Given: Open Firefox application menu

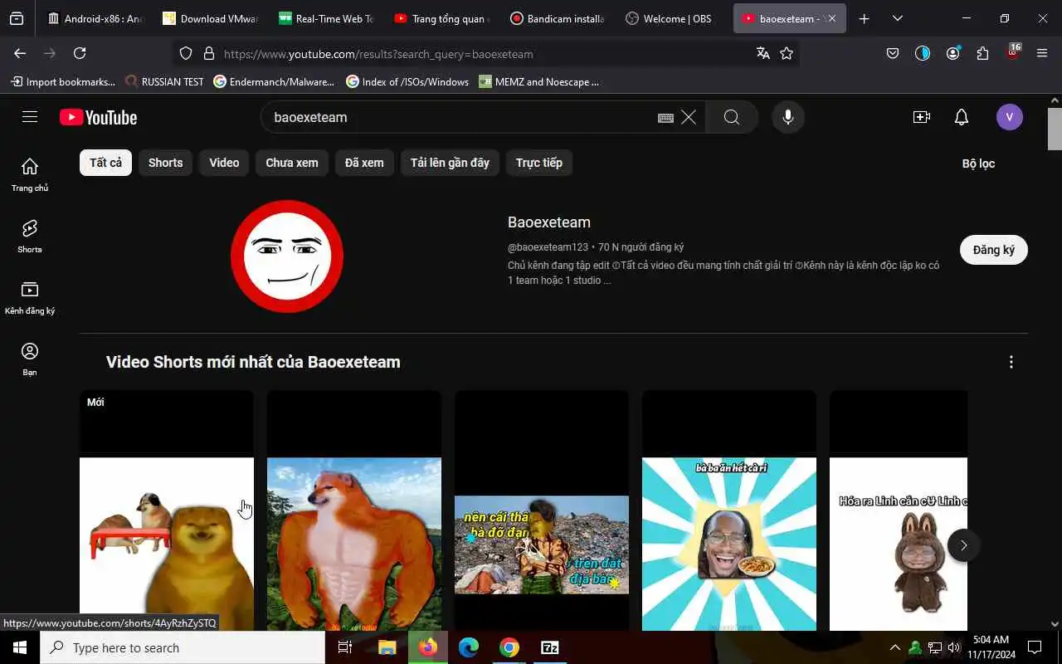Looking at the screenshot, I should (x=1042, y=53).
